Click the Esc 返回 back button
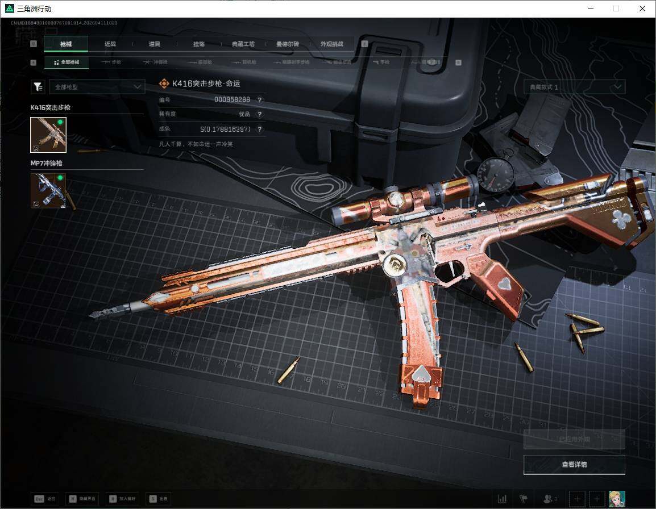656x509 pixels. (45, 499)
